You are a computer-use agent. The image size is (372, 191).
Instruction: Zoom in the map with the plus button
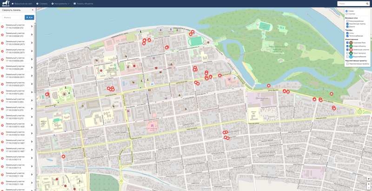369,184
